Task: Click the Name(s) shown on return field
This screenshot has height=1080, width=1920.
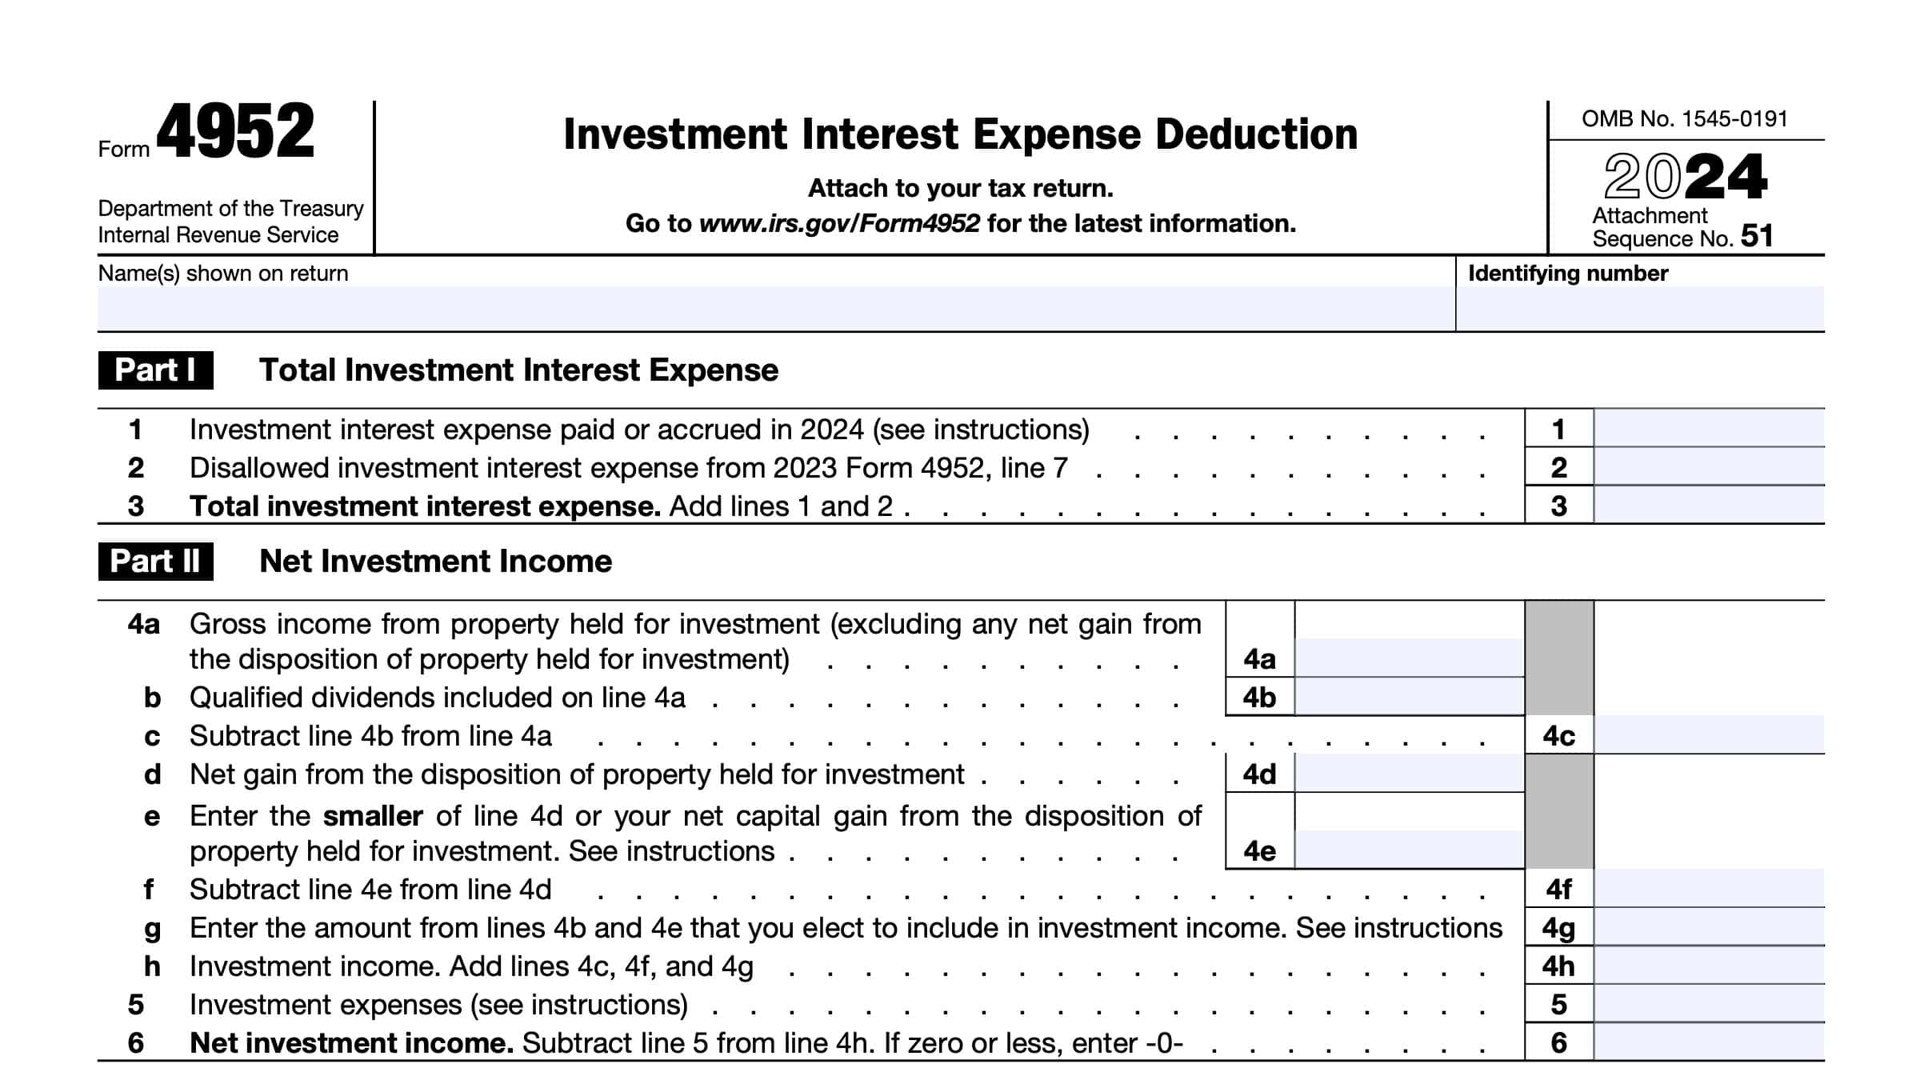Action: click(x=774, y=307)
